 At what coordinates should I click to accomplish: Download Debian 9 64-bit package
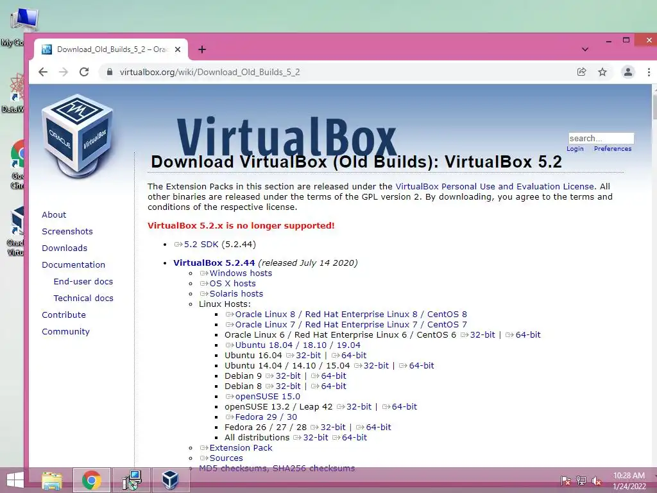pyautogui.click(x=328, y=376)
